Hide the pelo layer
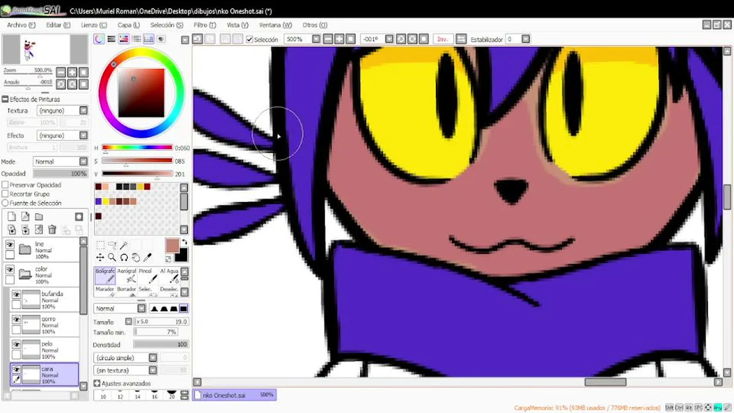 (16, 345)
